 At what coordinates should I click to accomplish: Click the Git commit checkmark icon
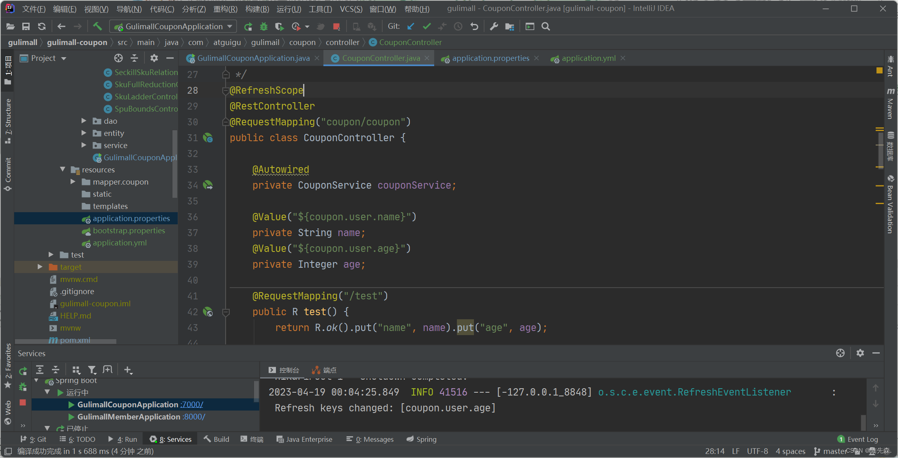pyautogui.click(x=426, y=26)
